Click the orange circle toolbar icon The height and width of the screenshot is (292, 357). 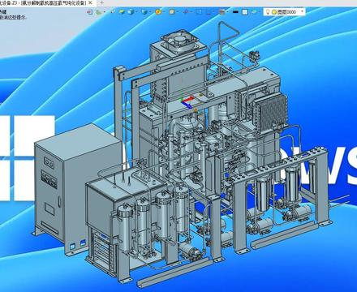(158, 12)
